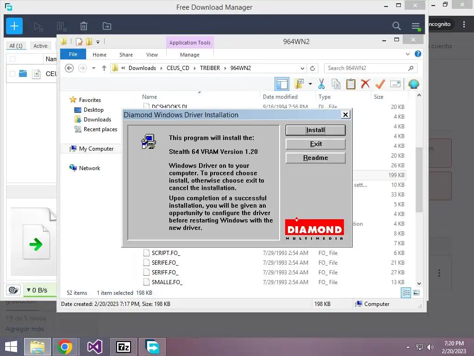Click the scroll down arrow of file list
Viewport: 474px width, 356px height.
[419, 284]
